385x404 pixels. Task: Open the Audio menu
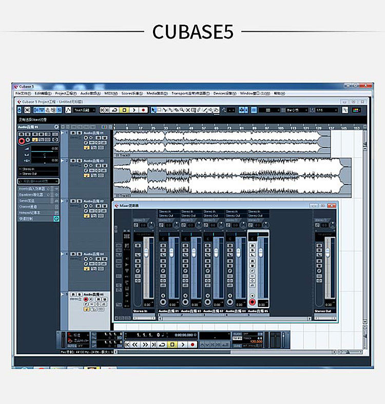coord(90,93)
